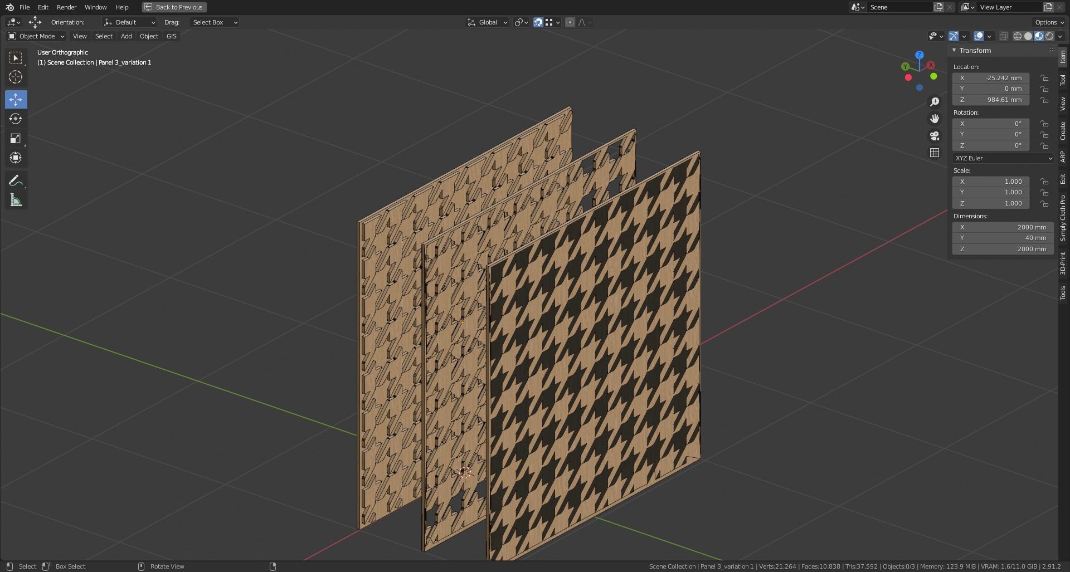
Task: Click the move gizmo icon in tool header
Action: point(35,22)
